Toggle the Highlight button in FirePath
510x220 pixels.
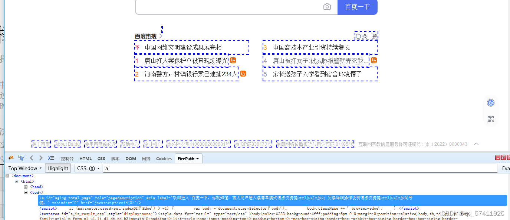pyautogui.click(x=57, y=168)
